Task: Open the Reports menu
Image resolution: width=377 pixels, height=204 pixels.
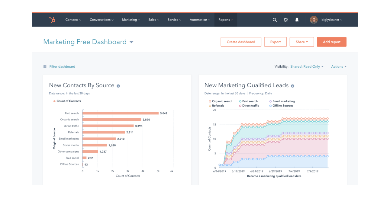Action: pos(225,20)
